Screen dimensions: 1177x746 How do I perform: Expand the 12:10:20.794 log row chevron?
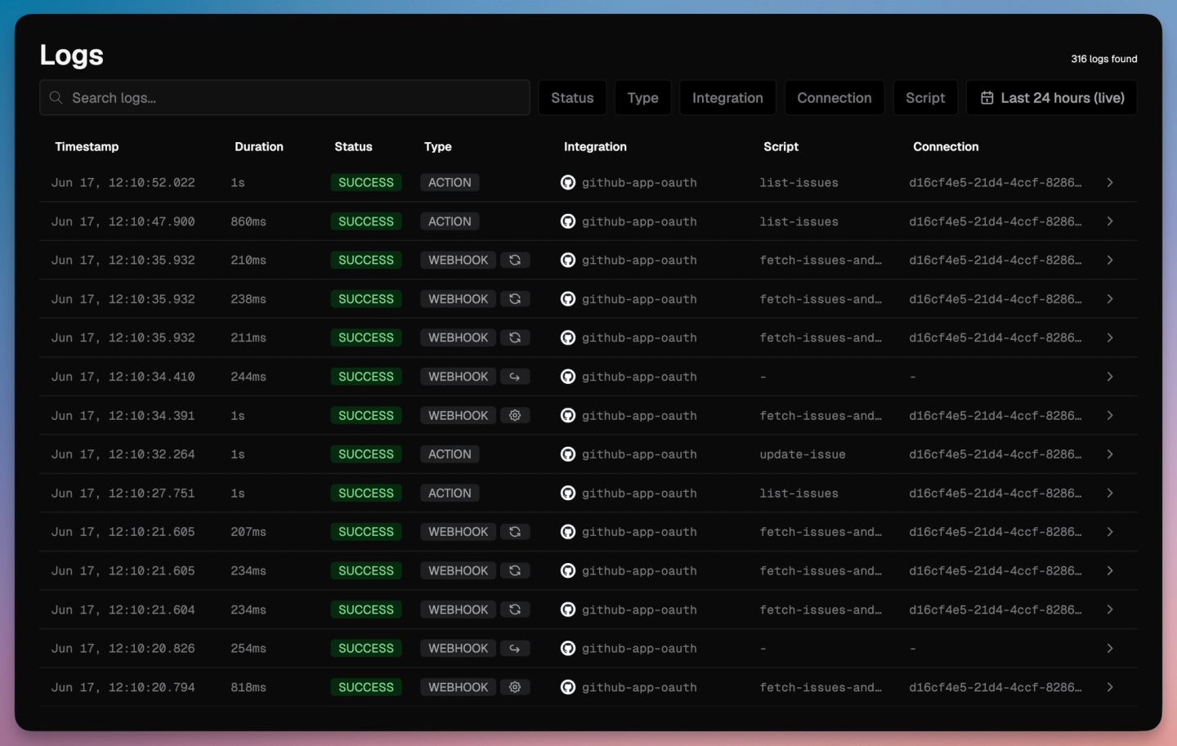(1110, 687)
